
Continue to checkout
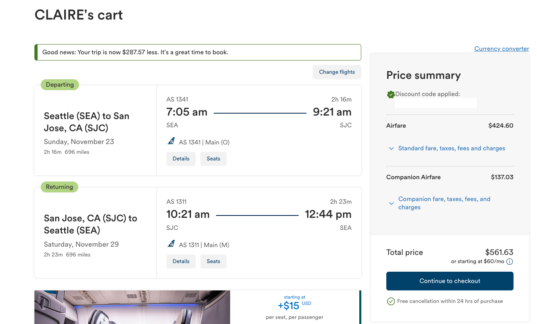(450, 281)
